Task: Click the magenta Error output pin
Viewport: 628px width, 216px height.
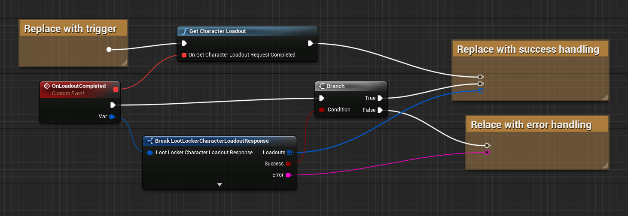Action: pyautogui.click(x=288, y=175)
